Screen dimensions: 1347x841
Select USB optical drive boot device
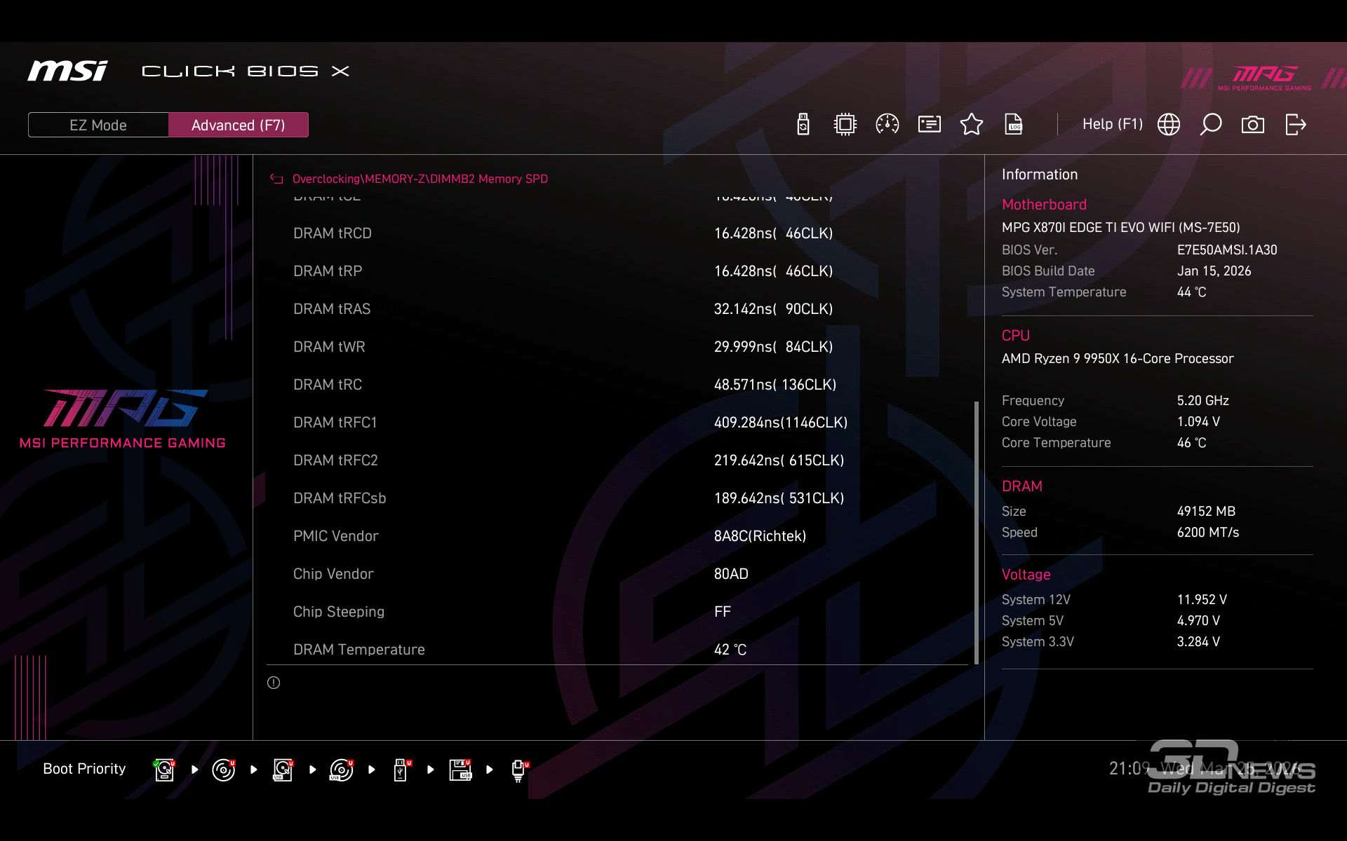342,770
